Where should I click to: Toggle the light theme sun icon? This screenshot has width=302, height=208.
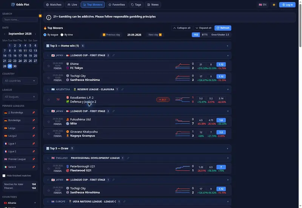[274, 5]
